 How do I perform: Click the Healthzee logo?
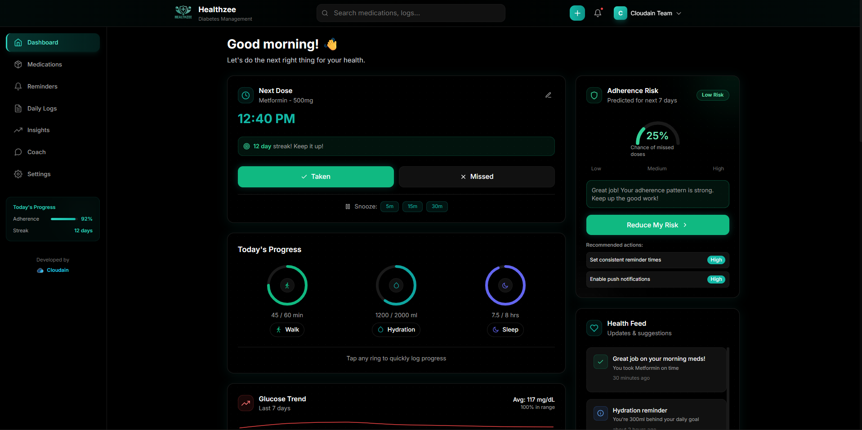pos(183,12)
